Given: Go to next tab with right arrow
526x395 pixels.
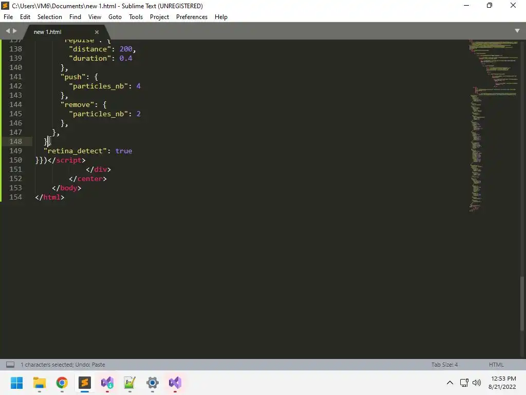Looking at the screenshot, I should coord(14,31).
